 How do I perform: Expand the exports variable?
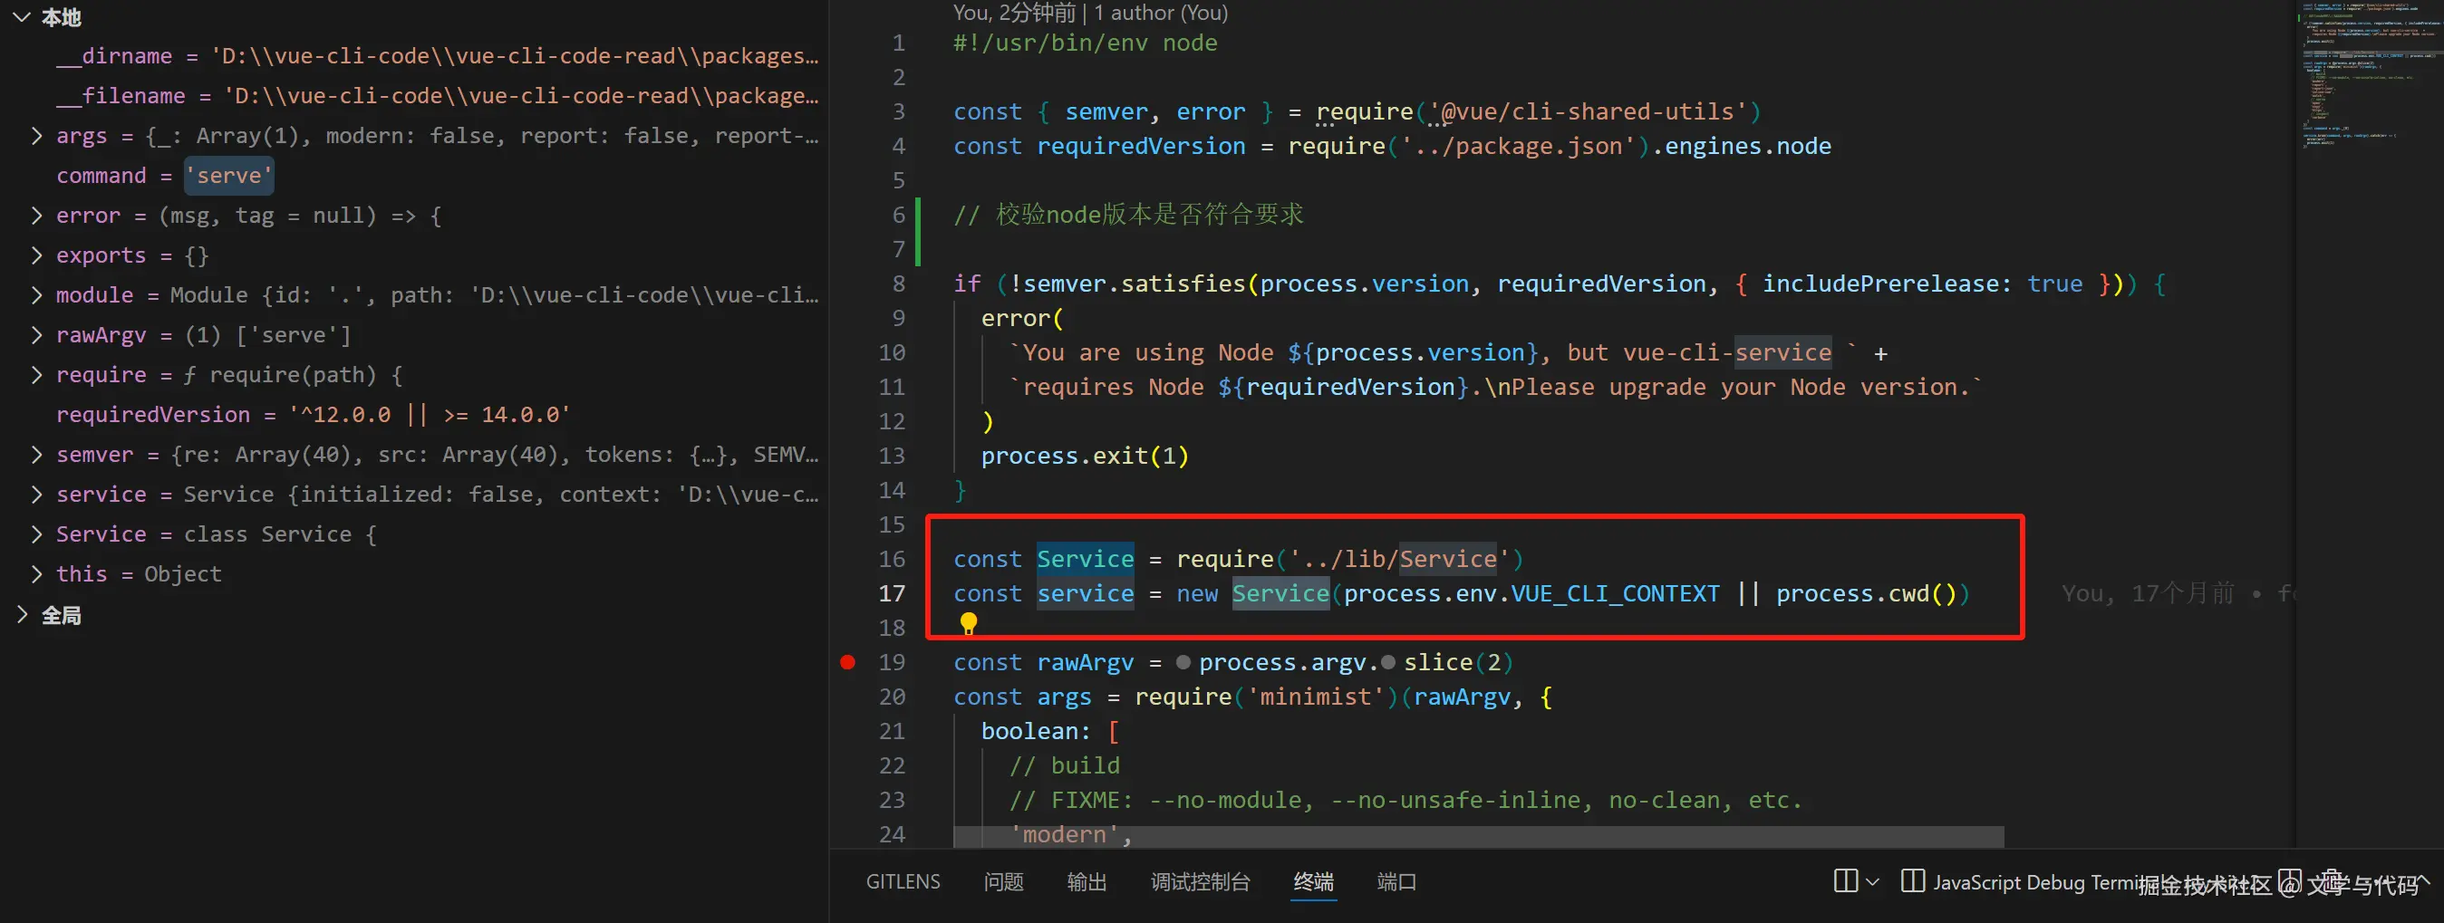coord(37,255)
